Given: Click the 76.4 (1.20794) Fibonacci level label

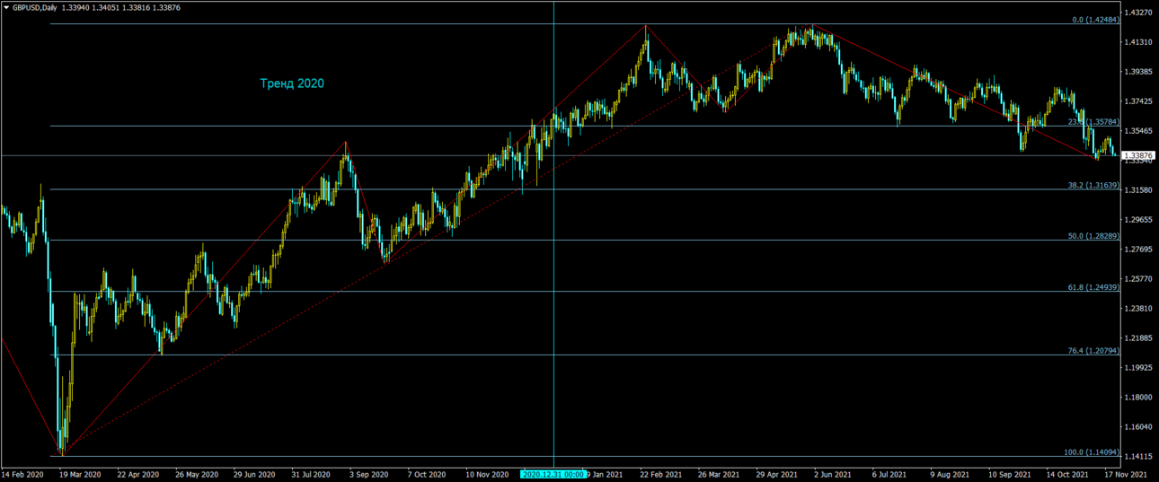Looking at the screenshot, I should click(x=1093, y=351).
